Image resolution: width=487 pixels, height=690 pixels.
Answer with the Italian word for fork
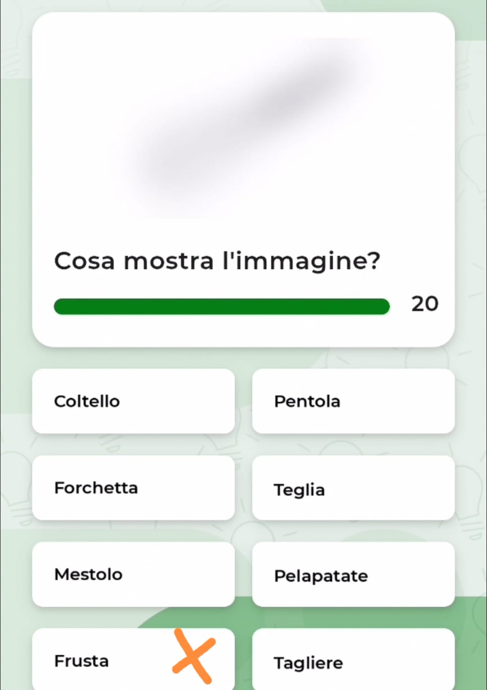click(x=133, y=488)
